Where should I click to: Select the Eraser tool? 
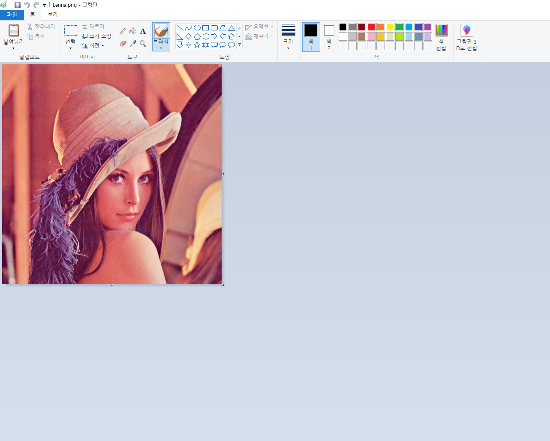[x=123, y=44]
